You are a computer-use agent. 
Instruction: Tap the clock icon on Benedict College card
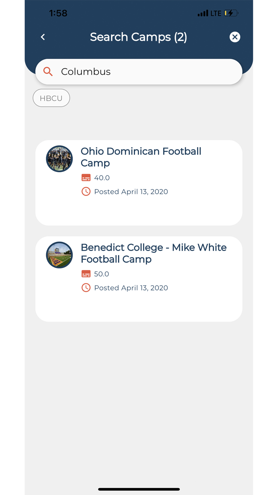coord(86,287)
